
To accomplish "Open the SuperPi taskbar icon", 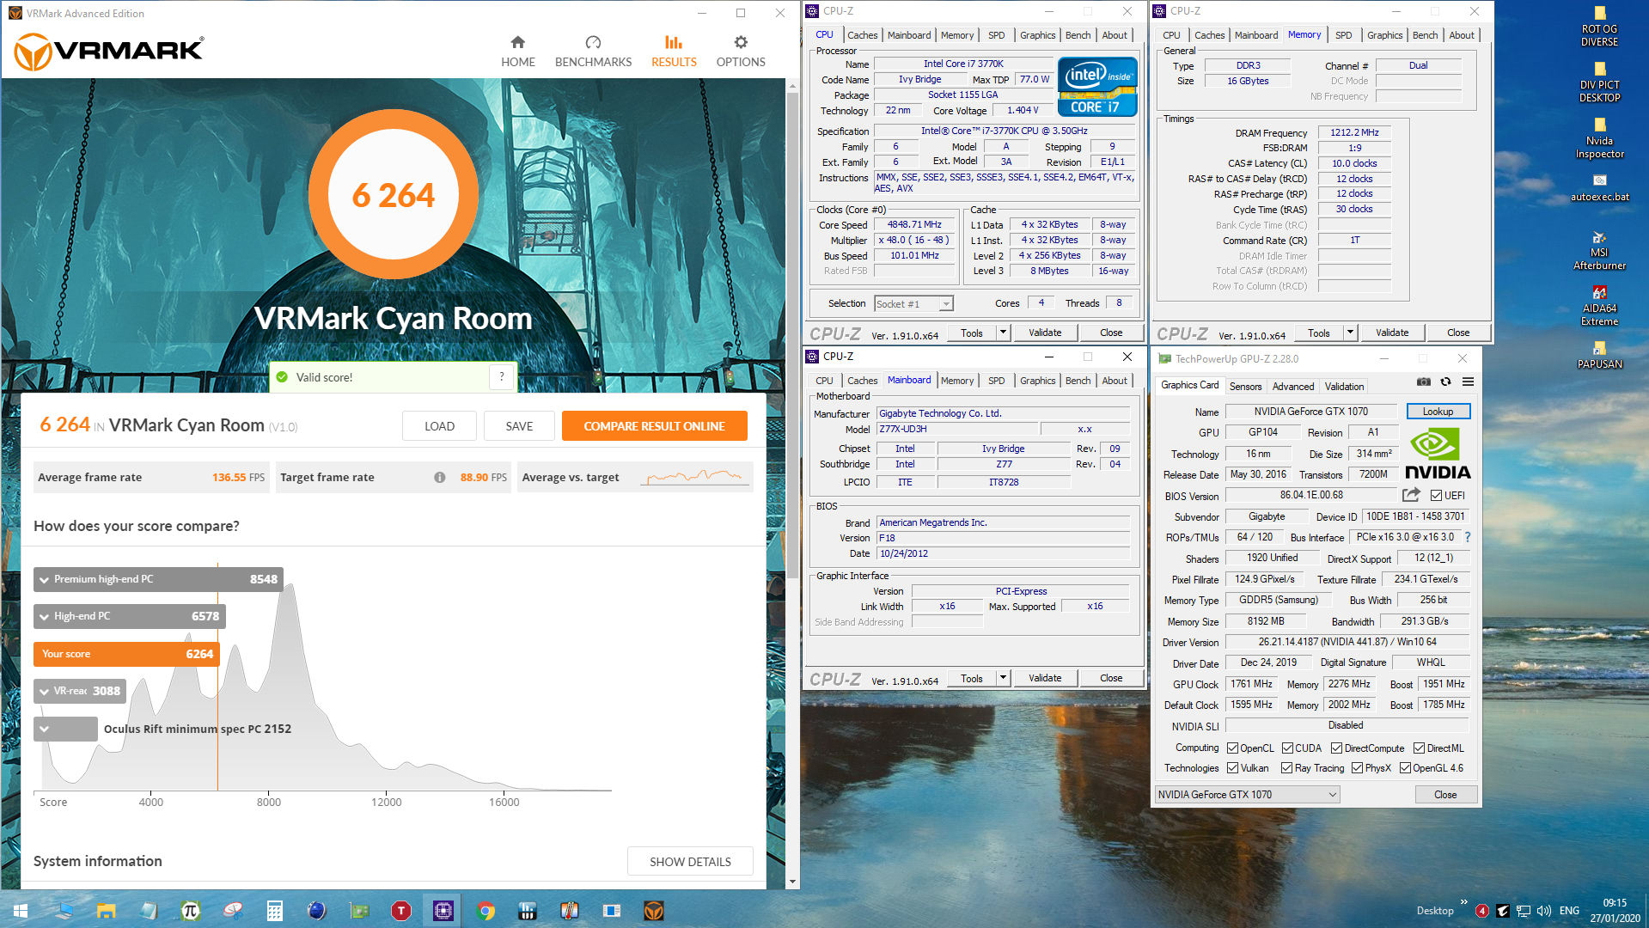I will click(x=191, y=911).
